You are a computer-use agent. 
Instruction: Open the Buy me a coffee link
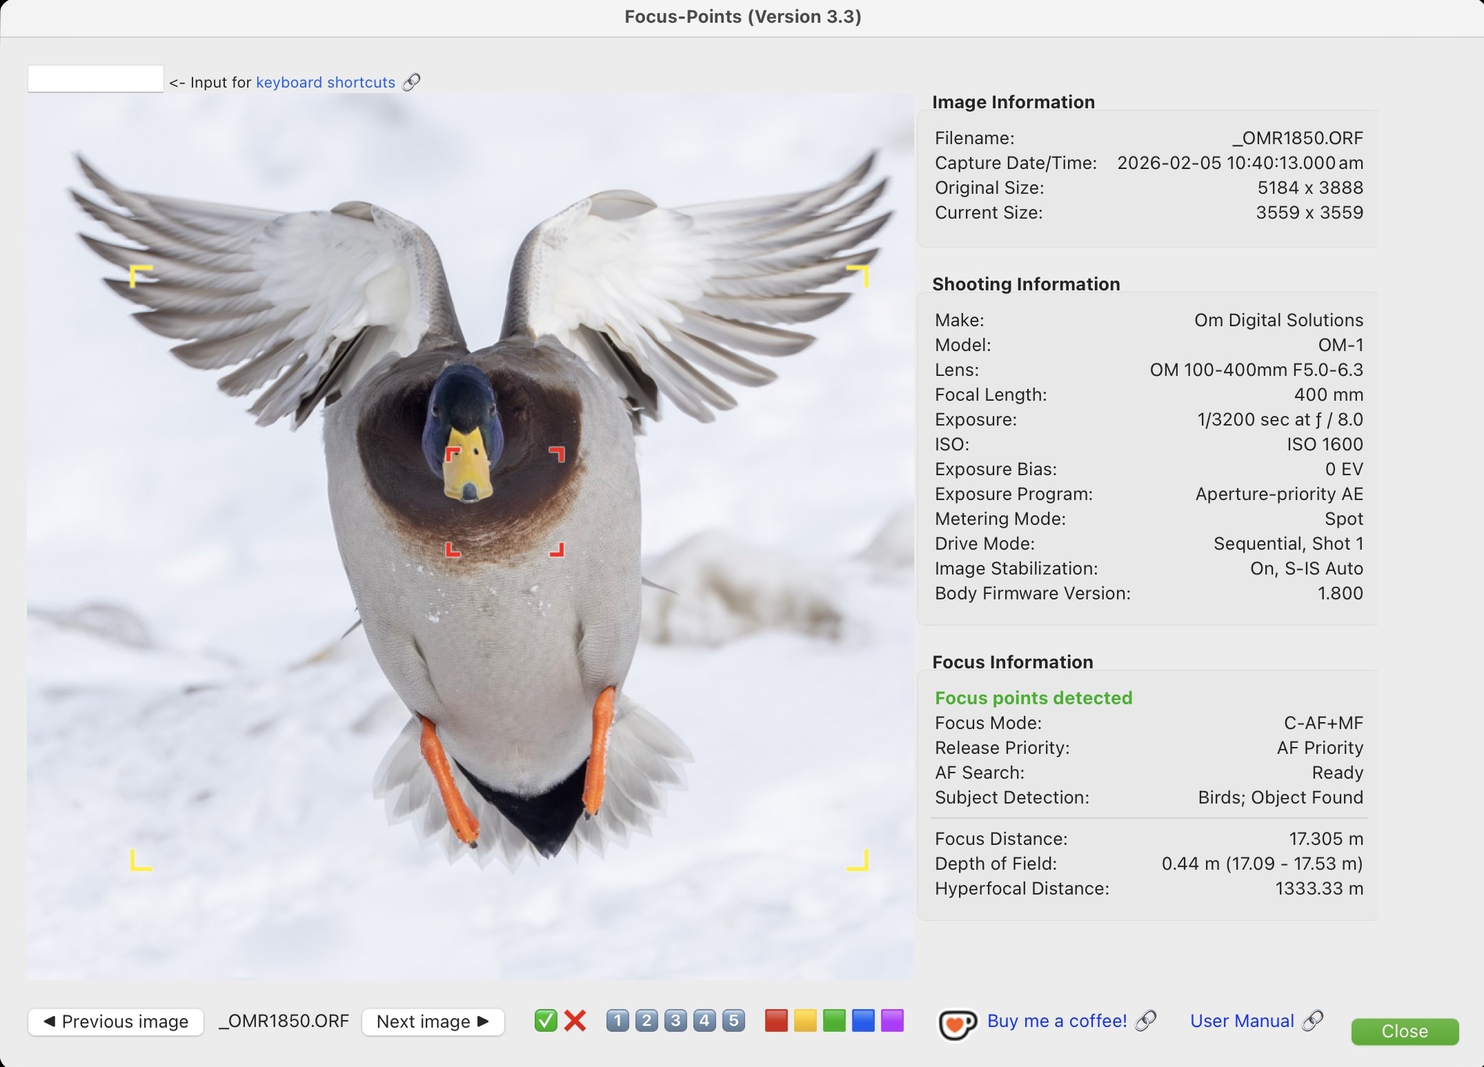pos(1056,1021)
